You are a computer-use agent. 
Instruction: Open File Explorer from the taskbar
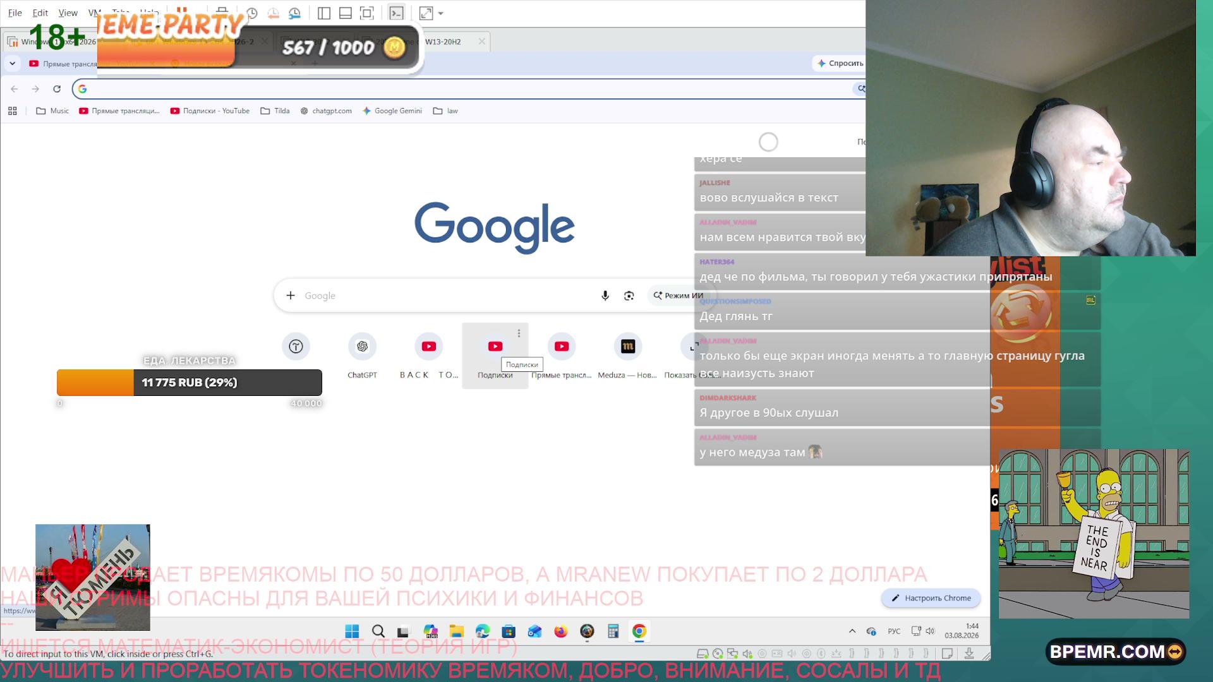point(457,631)
